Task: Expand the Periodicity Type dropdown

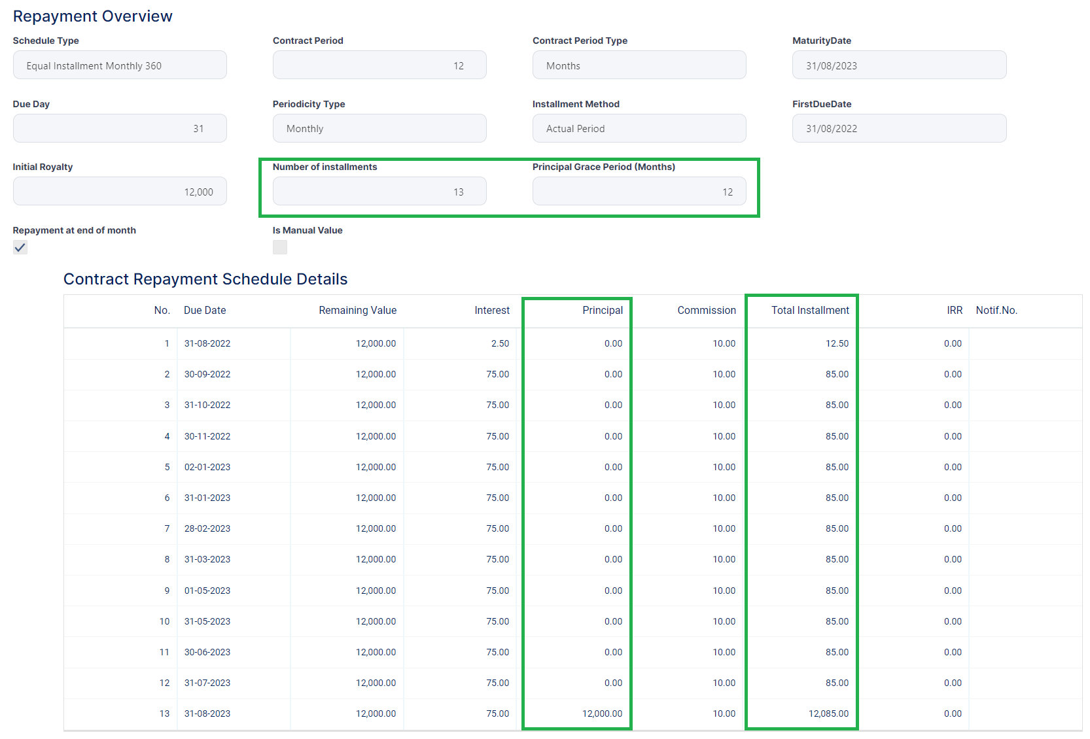Action: 379,129
